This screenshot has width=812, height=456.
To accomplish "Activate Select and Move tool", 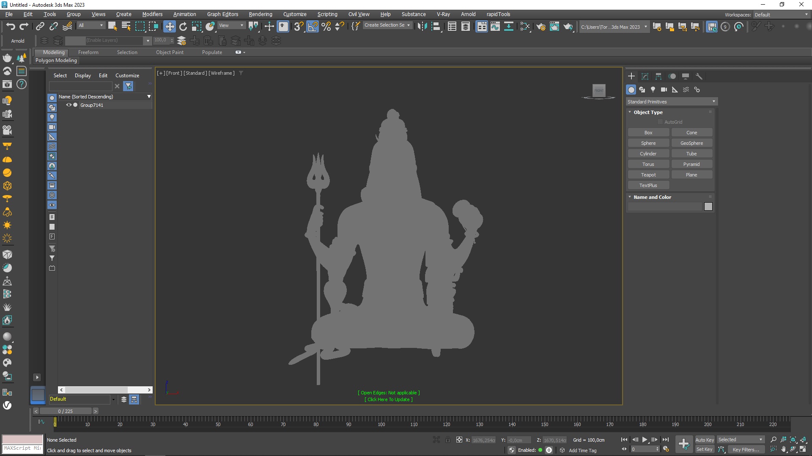I will click(170, 26).
